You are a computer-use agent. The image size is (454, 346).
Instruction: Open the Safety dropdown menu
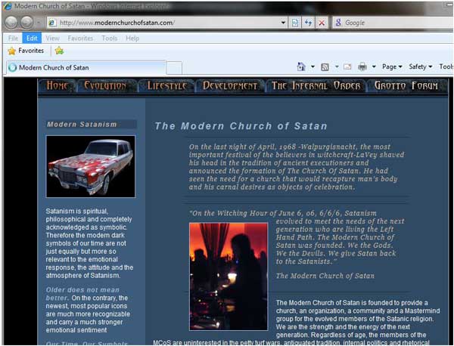(419, 66)
